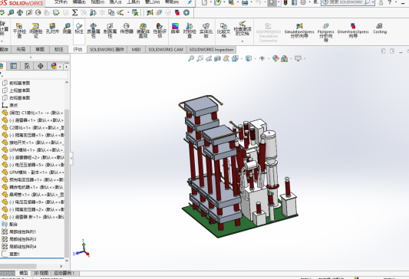
Task: Select the UFM模块 - 副本<1> component
Action: click(x=32, y=172)
